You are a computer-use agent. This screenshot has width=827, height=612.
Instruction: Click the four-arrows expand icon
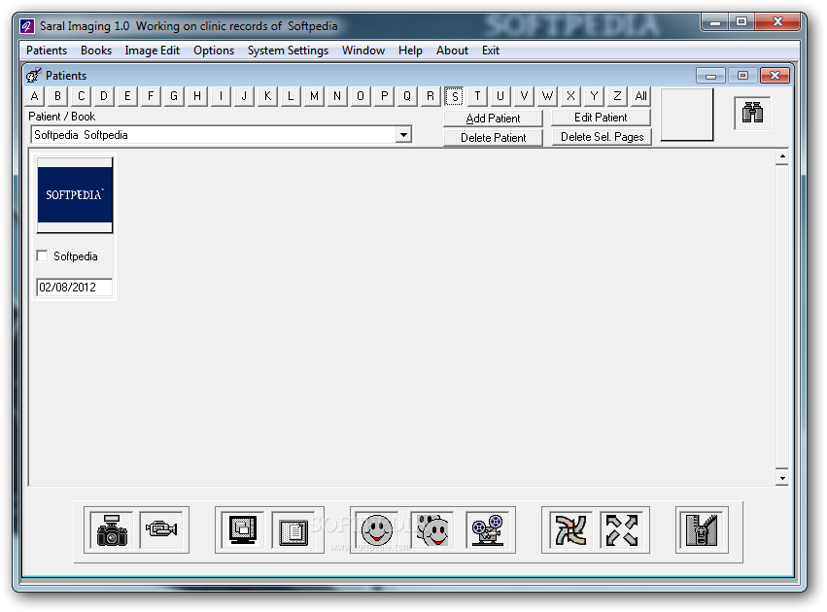pos(621,529)
